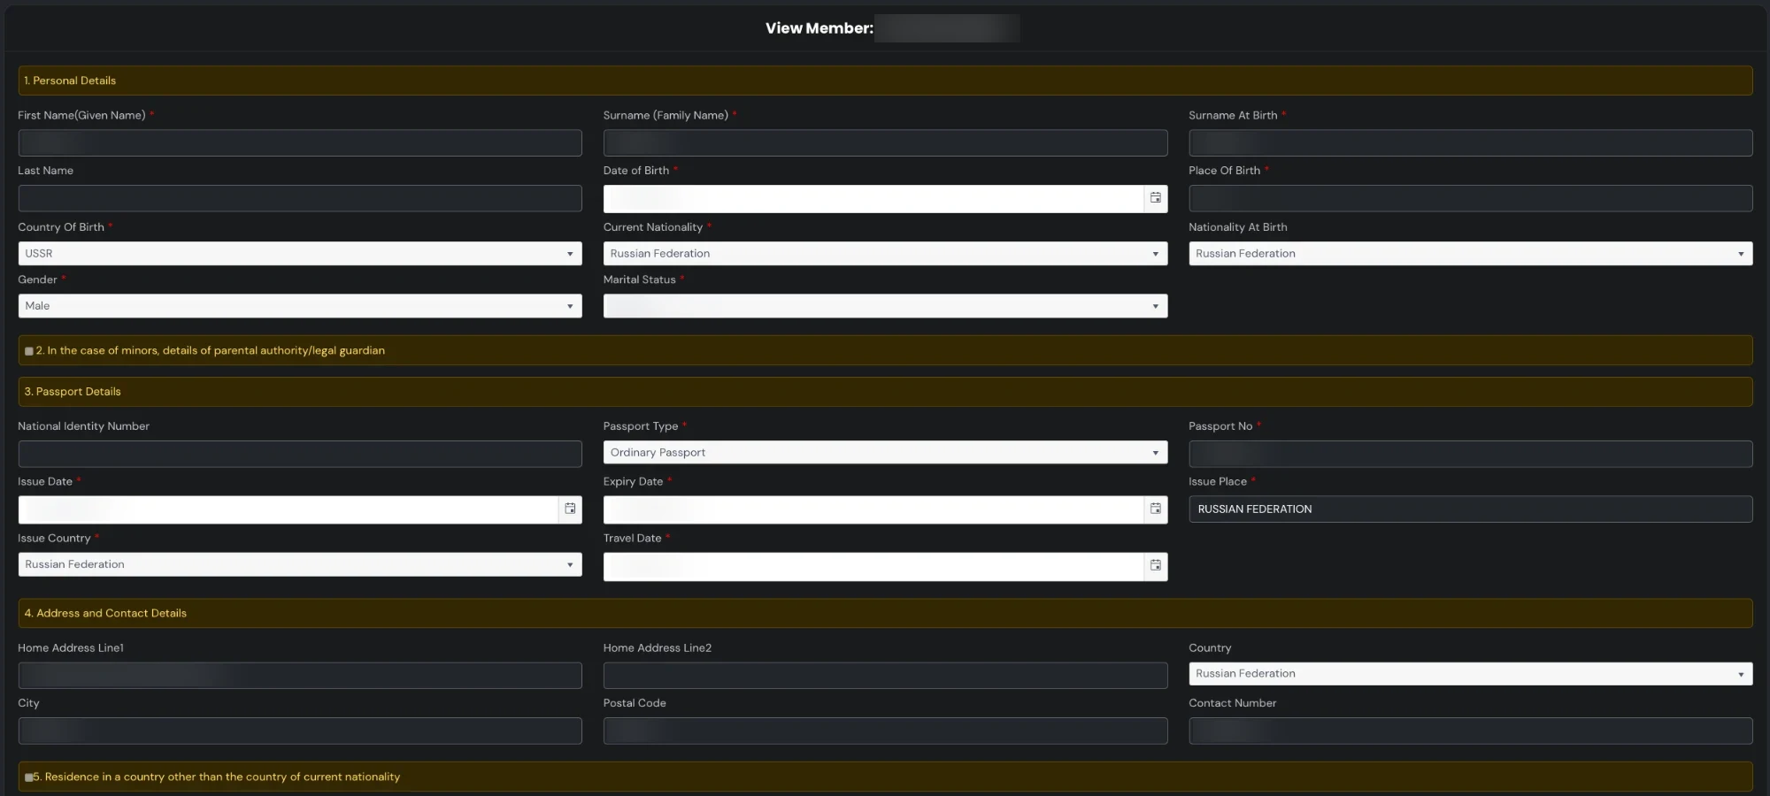Focus the Last Name field
This screenshot has height=796, width=1770.
point(300,198)
